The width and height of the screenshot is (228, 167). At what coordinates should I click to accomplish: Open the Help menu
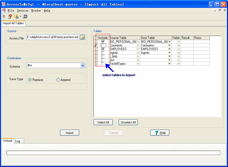click(47, 11)
